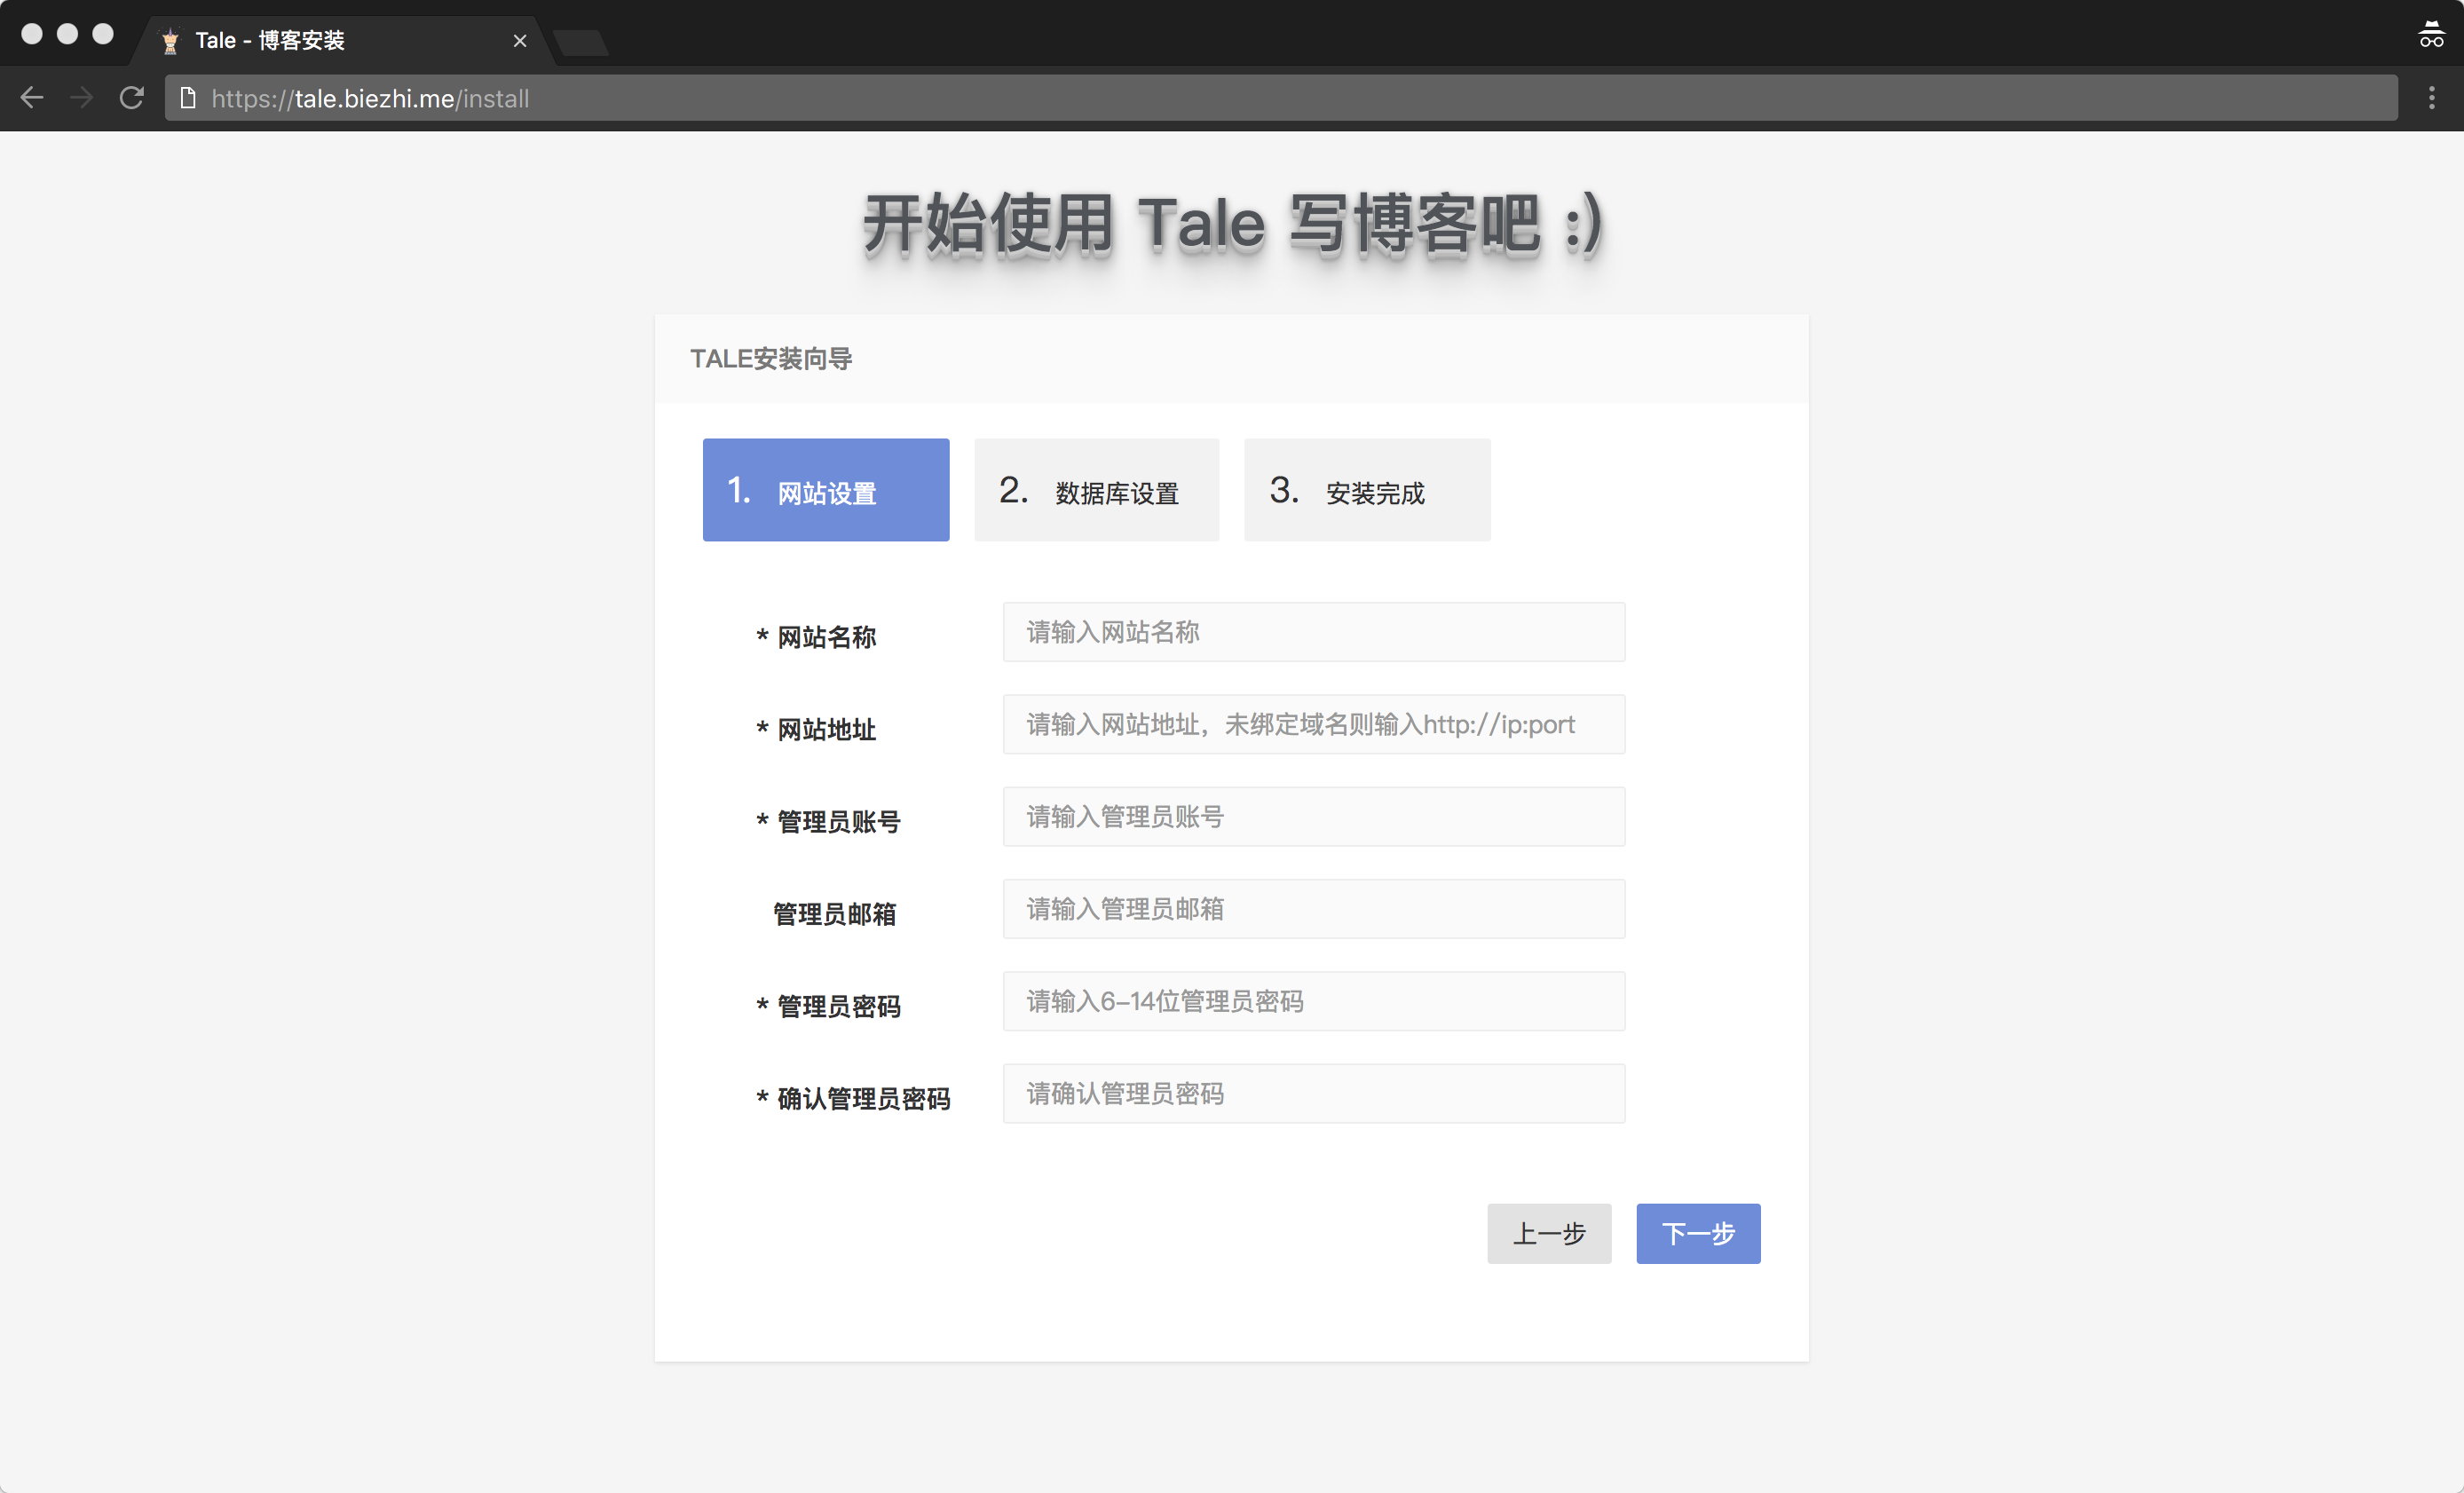Click the page info document icon
This screenshot has height=1493, width=2464.
[187, 98]
